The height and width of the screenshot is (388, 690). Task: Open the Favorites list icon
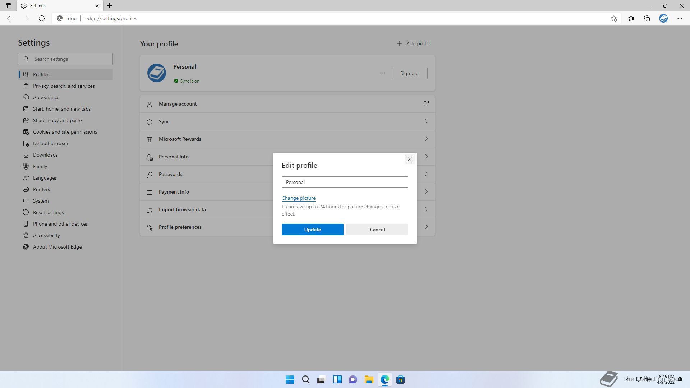631,18
